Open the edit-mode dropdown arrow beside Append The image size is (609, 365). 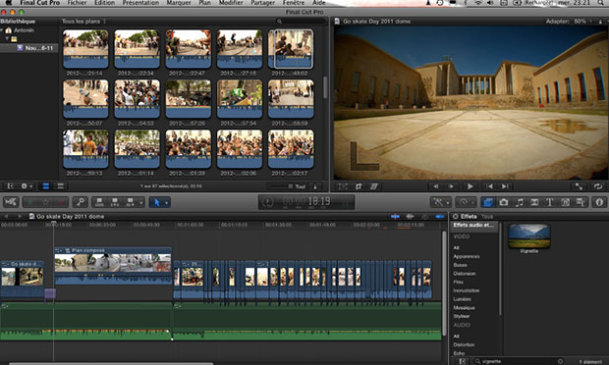point(141,202)
